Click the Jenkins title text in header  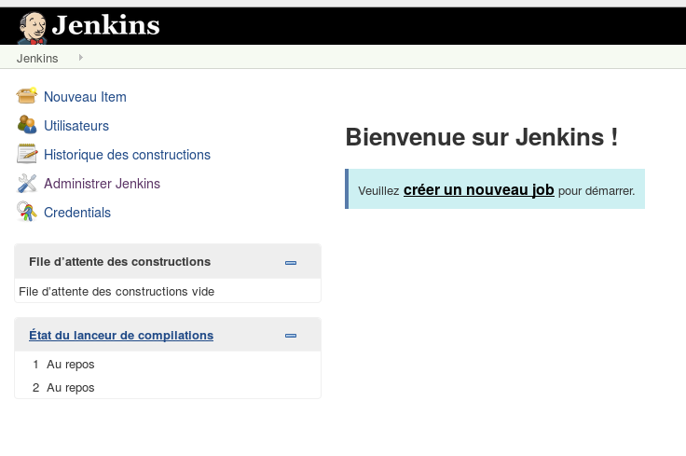click(x=106, y=25)
